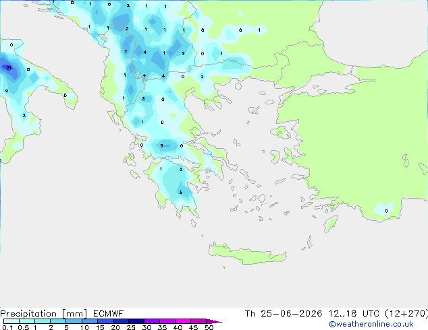Click the 0.5–1 mm legend color swatch
This screenshot has height=330, width=428.
point(27,321)
